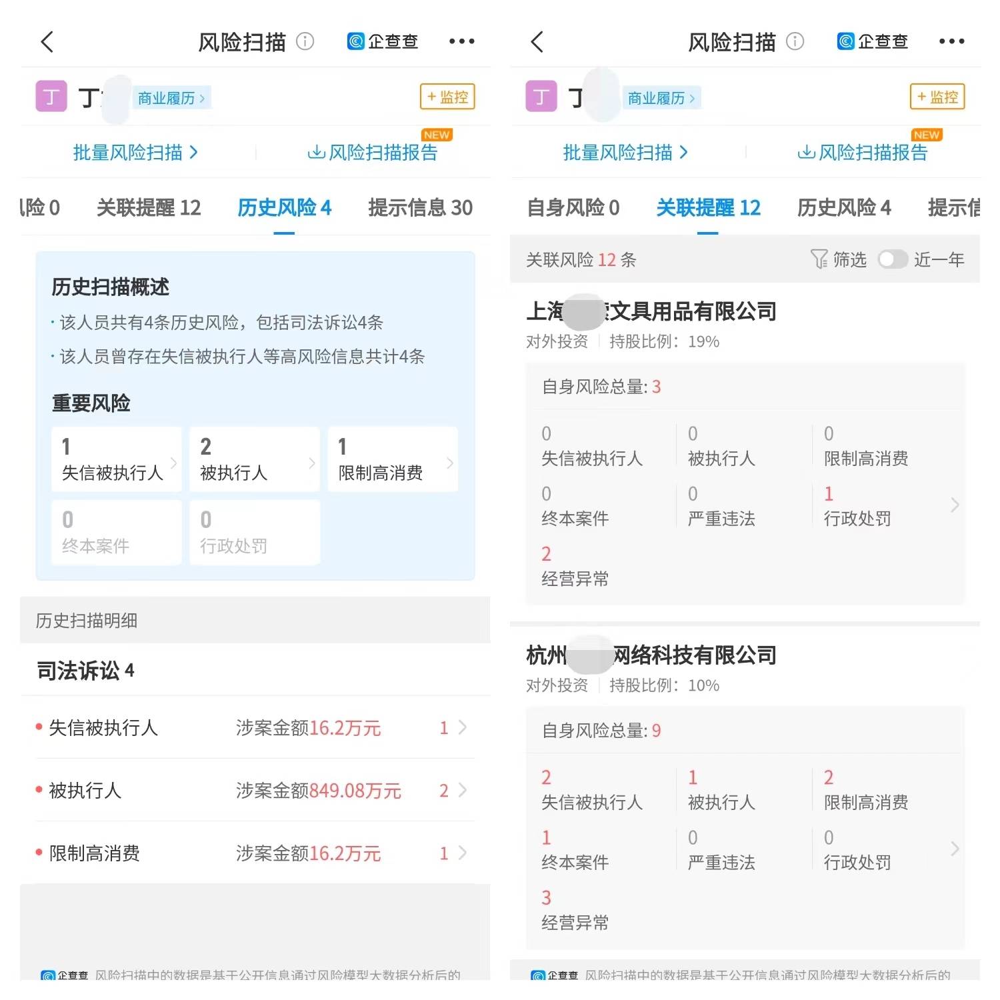This screenshot has height=1000, width=1000.
Task: Switch to 历史风险 4 tab on 关联提醒 screen
Action: [x=844, y=208]
